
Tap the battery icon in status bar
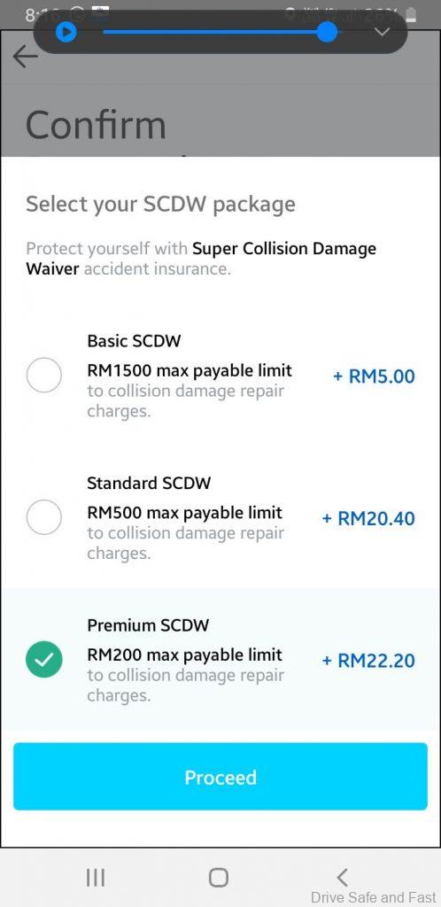coord(411,14)
